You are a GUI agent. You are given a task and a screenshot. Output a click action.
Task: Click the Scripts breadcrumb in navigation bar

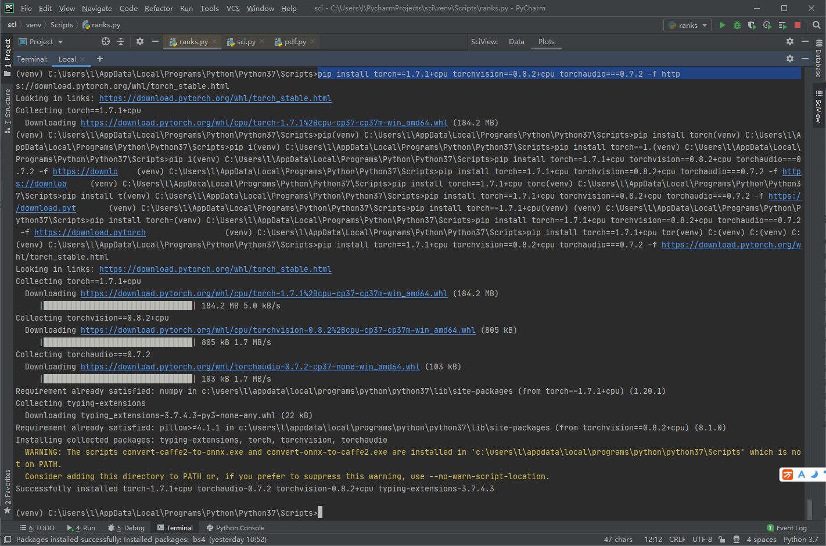(62, 25)
